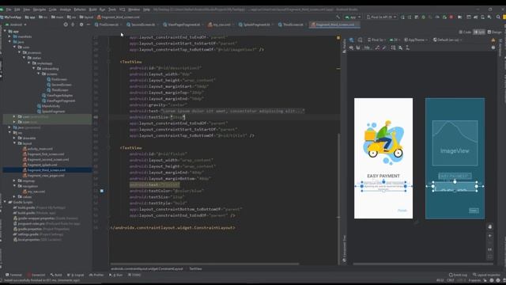Open fragment_first_screen.xml in project tree

[43, 154]
